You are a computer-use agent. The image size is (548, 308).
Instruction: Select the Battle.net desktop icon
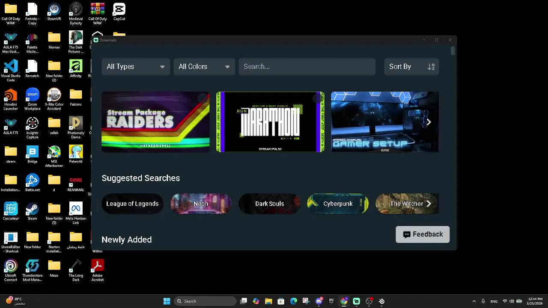pos(33,183)
